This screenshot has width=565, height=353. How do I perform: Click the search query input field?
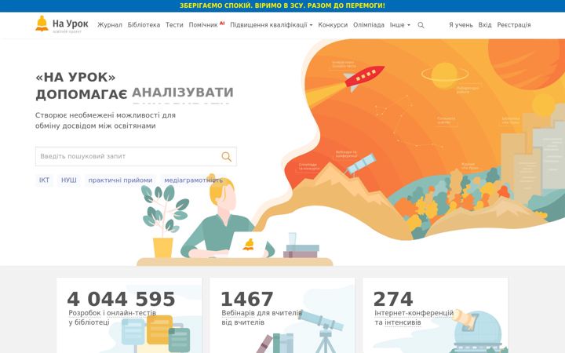click(136, 156)
